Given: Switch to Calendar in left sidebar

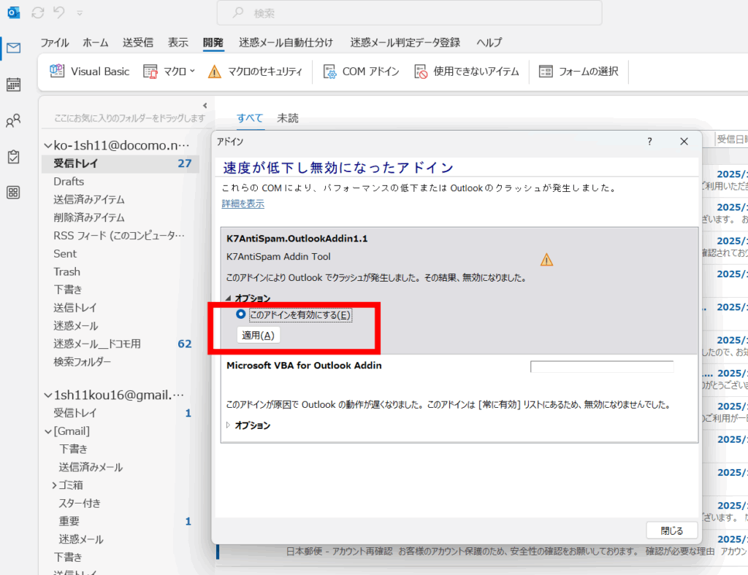Looking at the screenshot, I should [x=13, y=84].
